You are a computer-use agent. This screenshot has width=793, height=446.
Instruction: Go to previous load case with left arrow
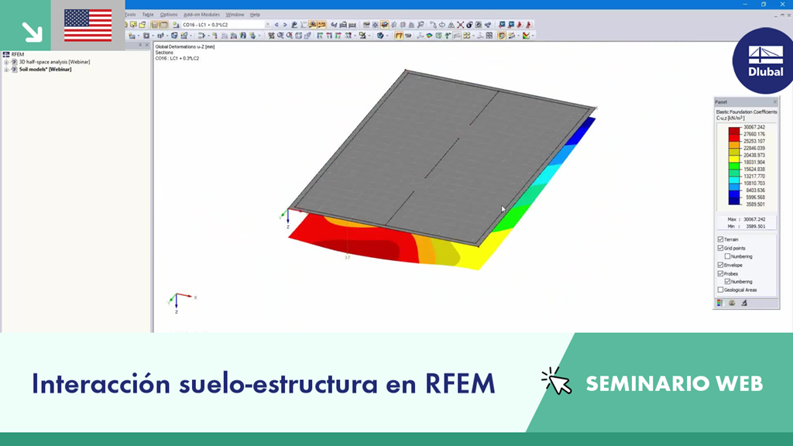276,25
